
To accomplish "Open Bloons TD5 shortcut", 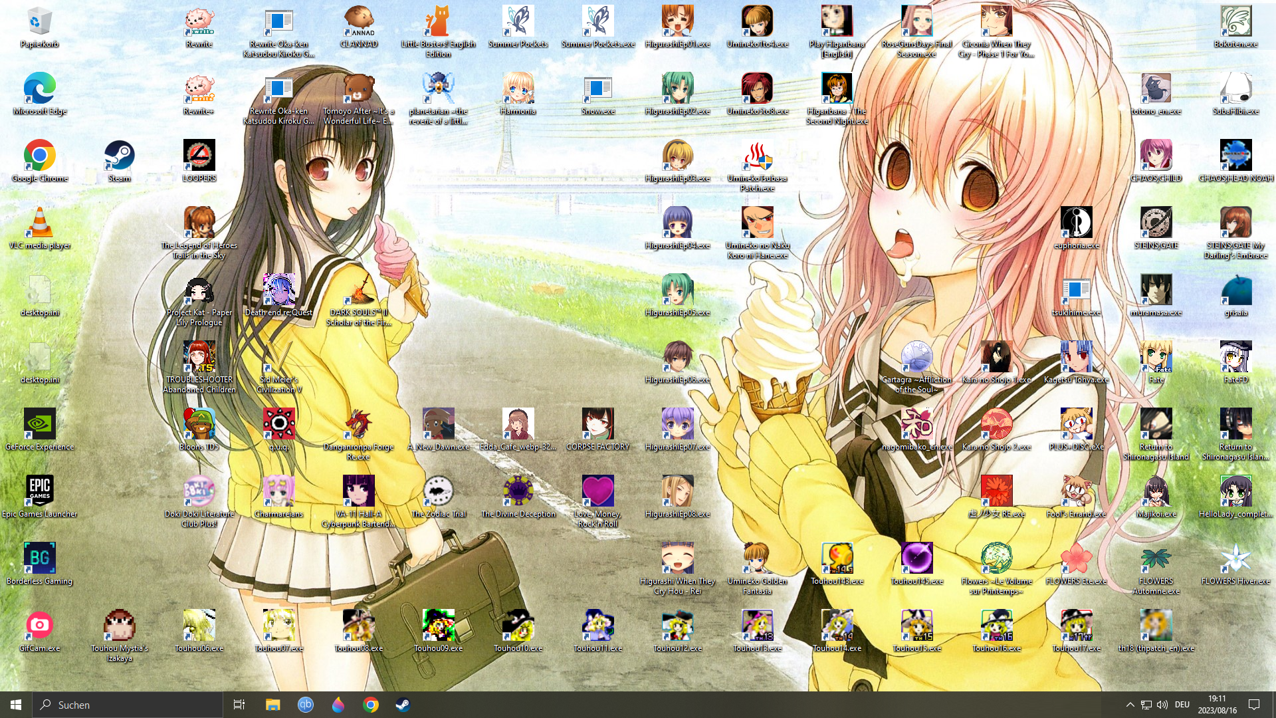I will point(199,429).
